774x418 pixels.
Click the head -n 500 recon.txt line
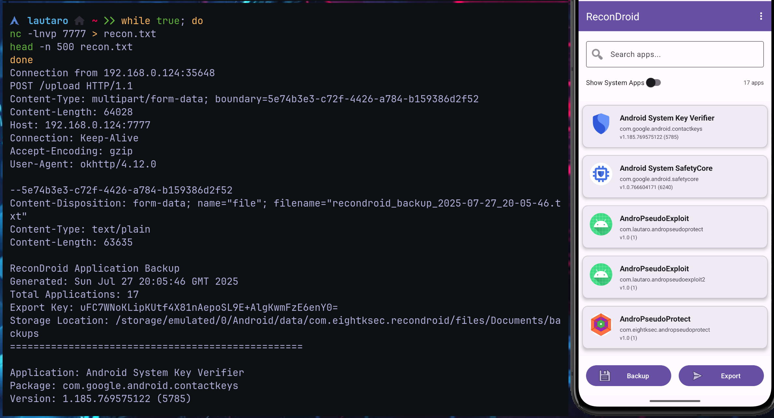71,47
